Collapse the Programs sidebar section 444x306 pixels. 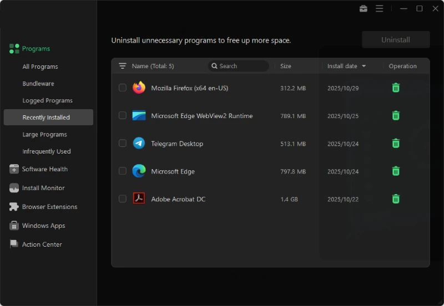click(x=36, y=49)
